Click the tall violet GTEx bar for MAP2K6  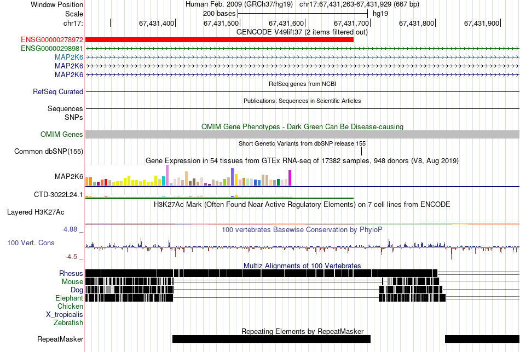[167, 175]
